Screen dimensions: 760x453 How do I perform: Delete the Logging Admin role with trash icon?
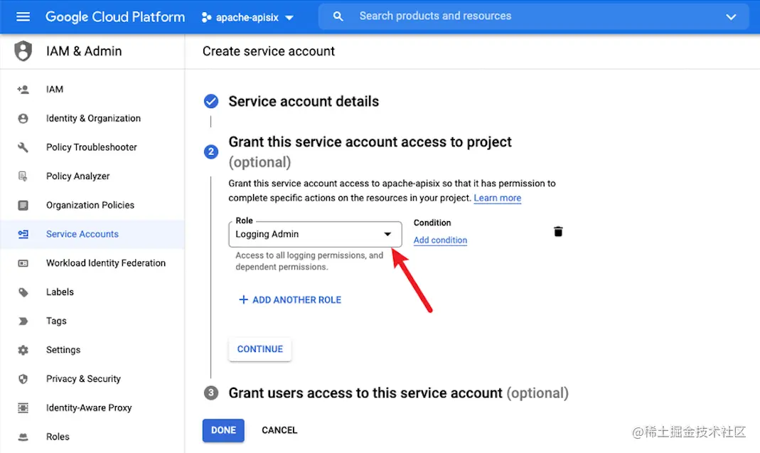tap(558, 232)
